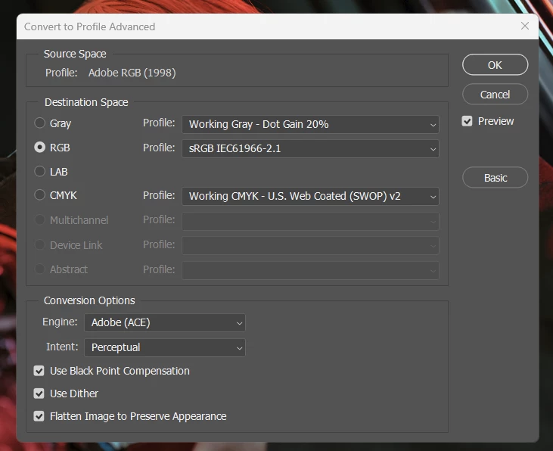
Task: Click the Source Space section heading
Action: pyautogui.click(x=75, y=54)
